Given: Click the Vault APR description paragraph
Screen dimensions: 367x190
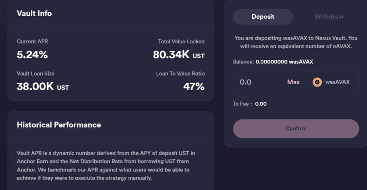Looking at the screenshot, I should pos(106,166).
